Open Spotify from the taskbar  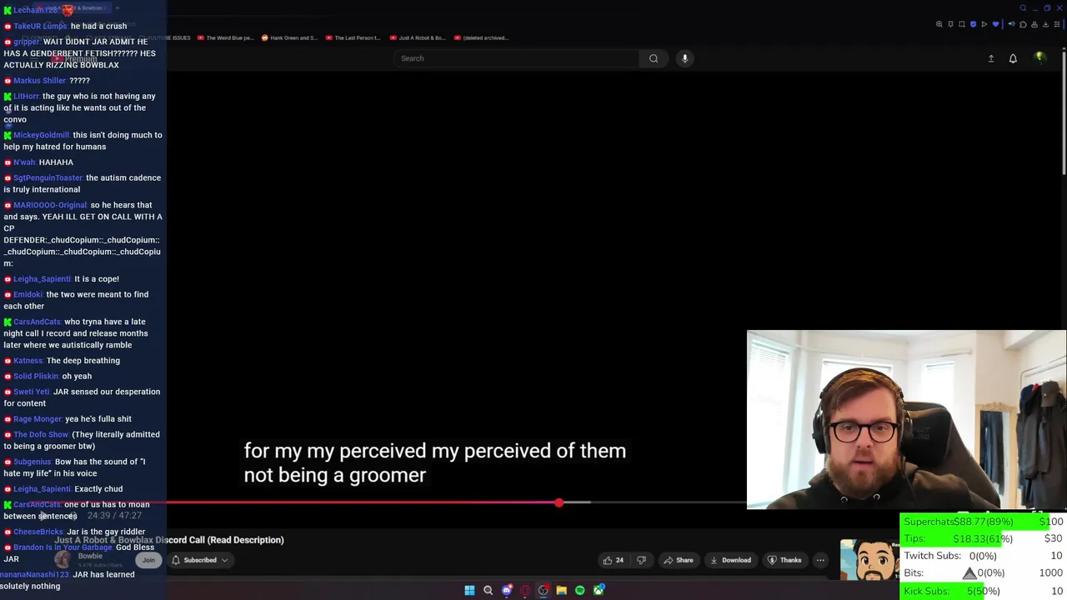580,590
